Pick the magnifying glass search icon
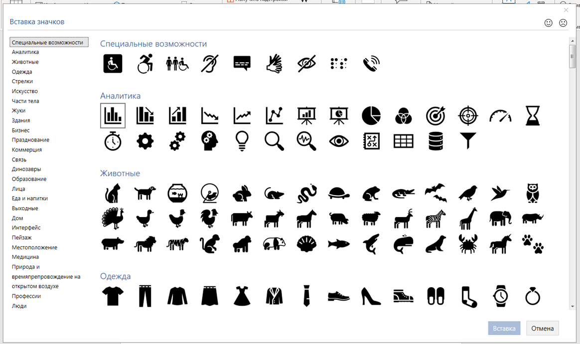Viewport: 580px width, 344px height. [x=274, y=141]
